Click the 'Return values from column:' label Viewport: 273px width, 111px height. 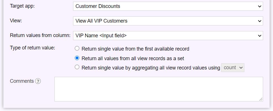40,35
